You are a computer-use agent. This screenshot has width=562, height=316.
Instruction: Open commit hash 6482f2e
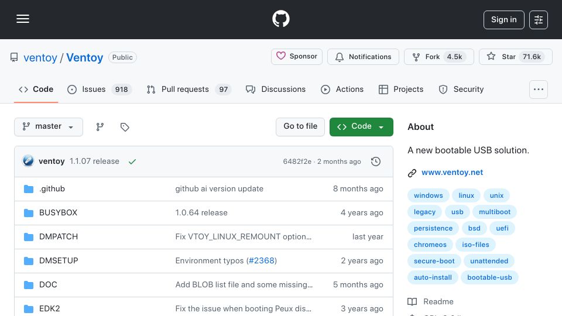297,162
